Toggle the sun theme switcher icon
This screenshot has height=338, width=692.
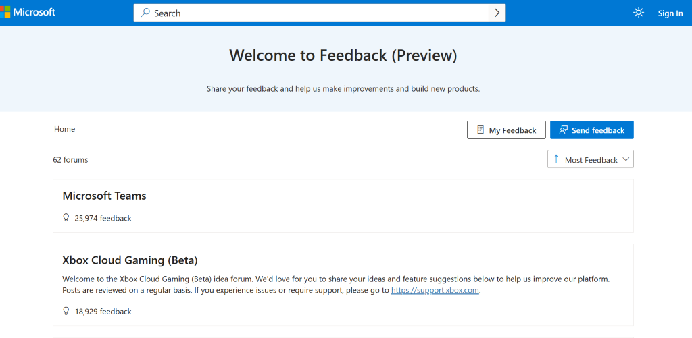click(x=638, y=13)
